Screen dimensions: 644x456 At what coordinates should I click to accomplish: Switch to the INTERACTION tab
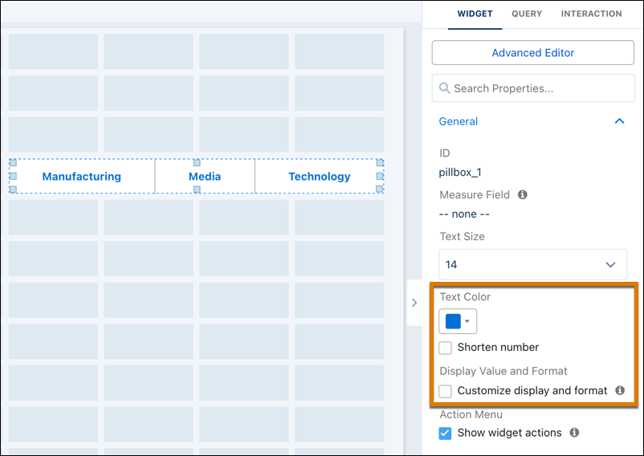coord(592,14)
